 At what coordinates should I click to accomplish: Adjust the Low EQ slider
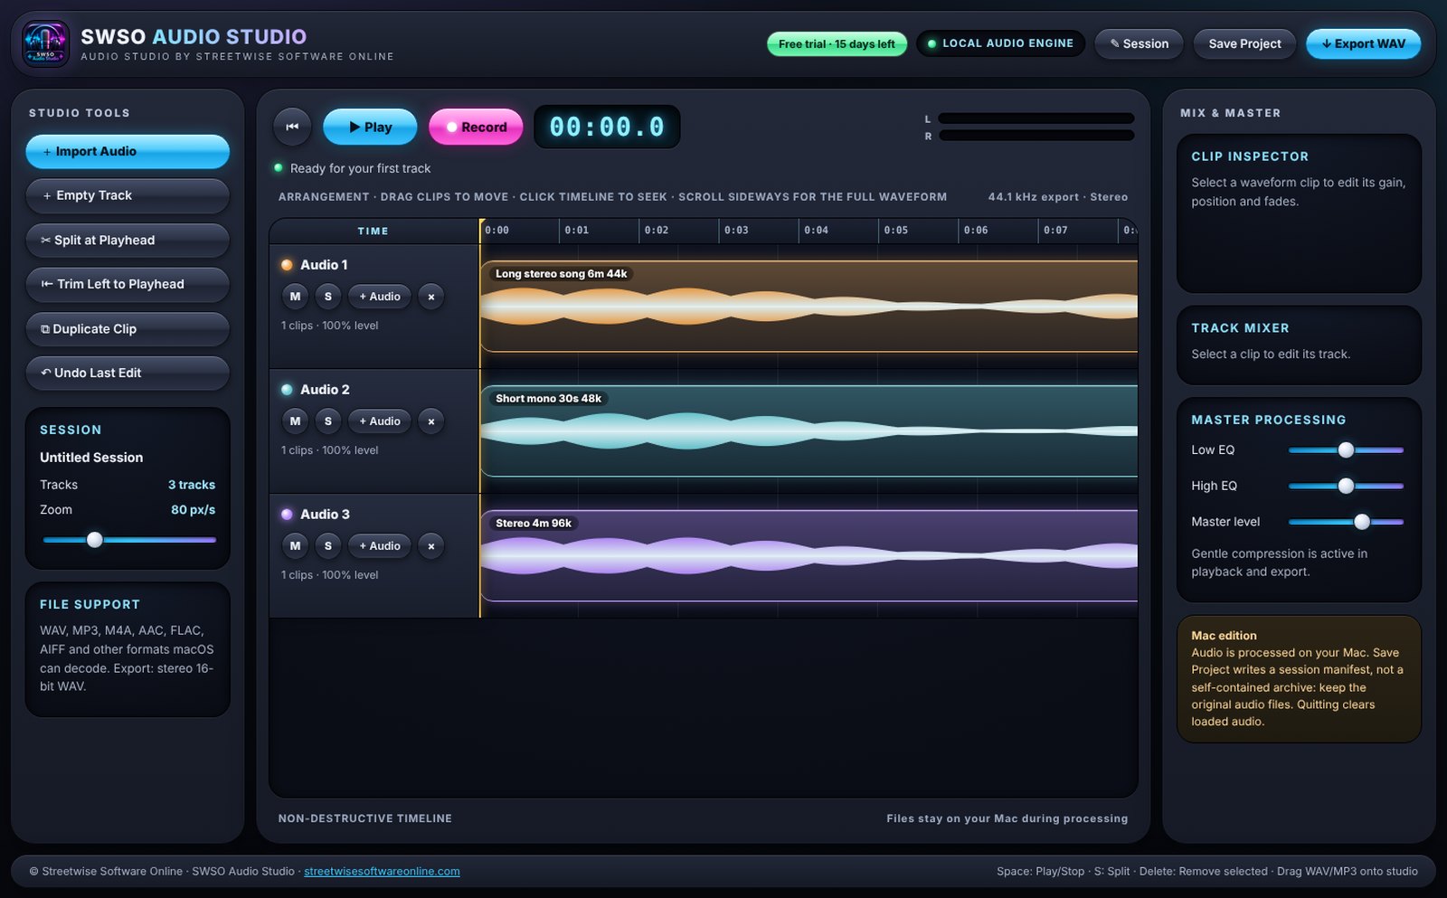pyautogui.click(x=1346, y=449)
